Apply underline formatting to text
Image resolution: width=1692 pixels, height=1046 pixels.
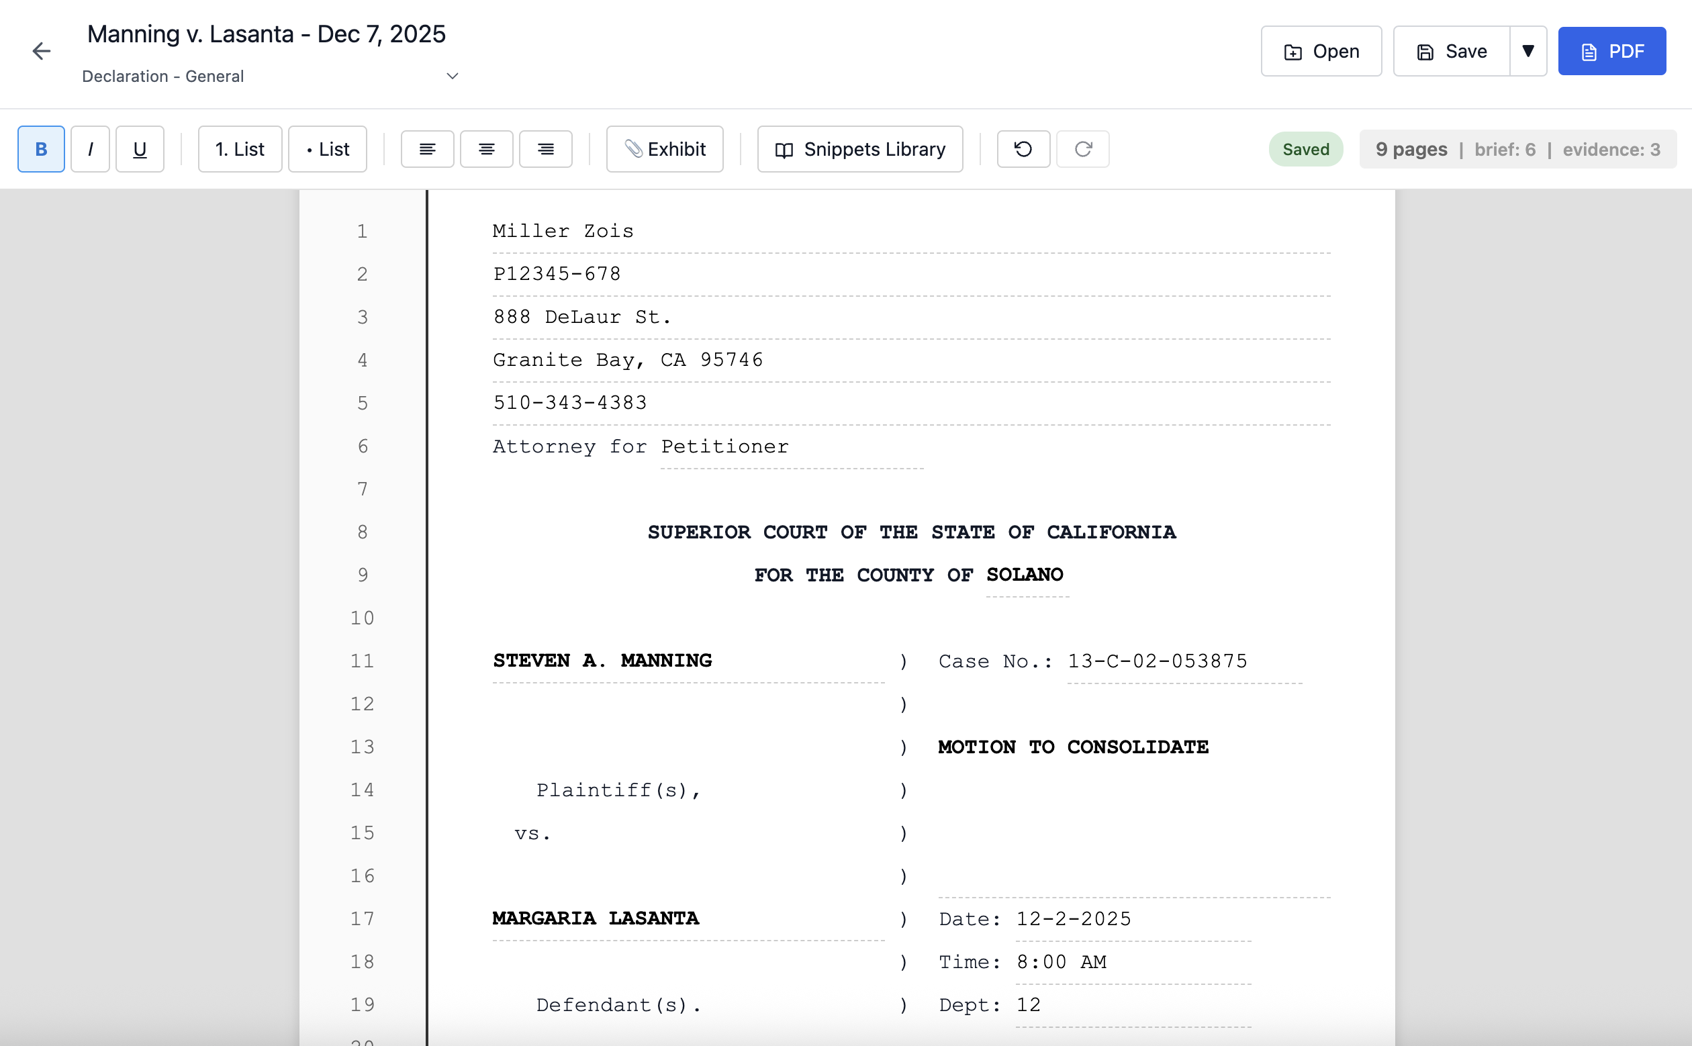point(140,149)
